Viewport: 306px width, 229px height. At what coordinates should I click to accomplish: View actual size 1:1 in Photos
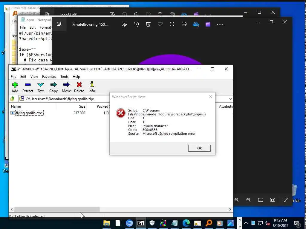click(273, 200)
